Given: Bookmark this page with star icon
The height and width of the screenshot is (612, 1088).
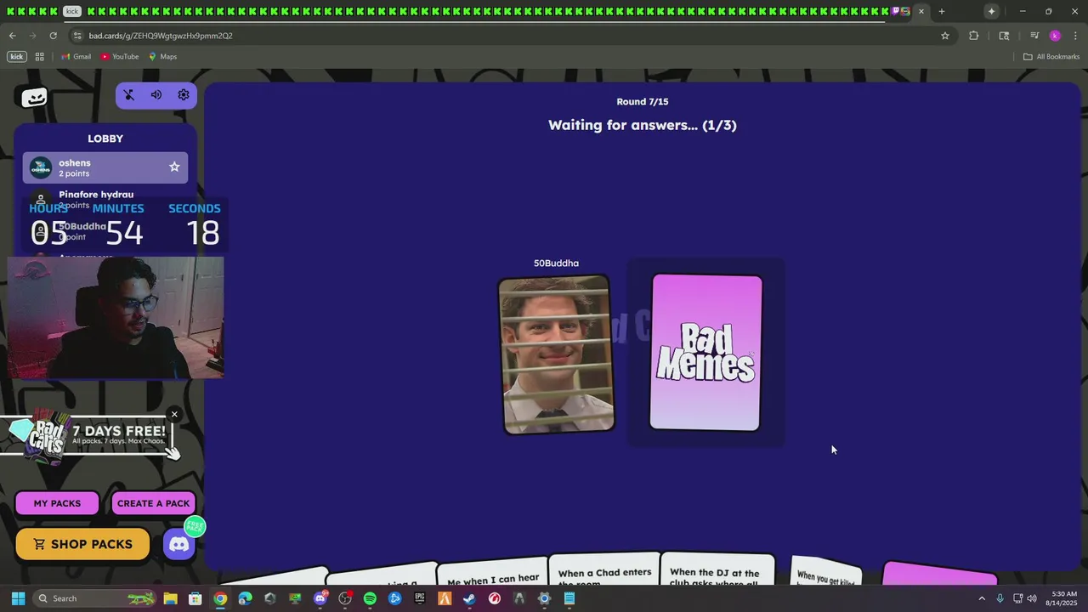Looking at the screenshot, I should [944, 36].
